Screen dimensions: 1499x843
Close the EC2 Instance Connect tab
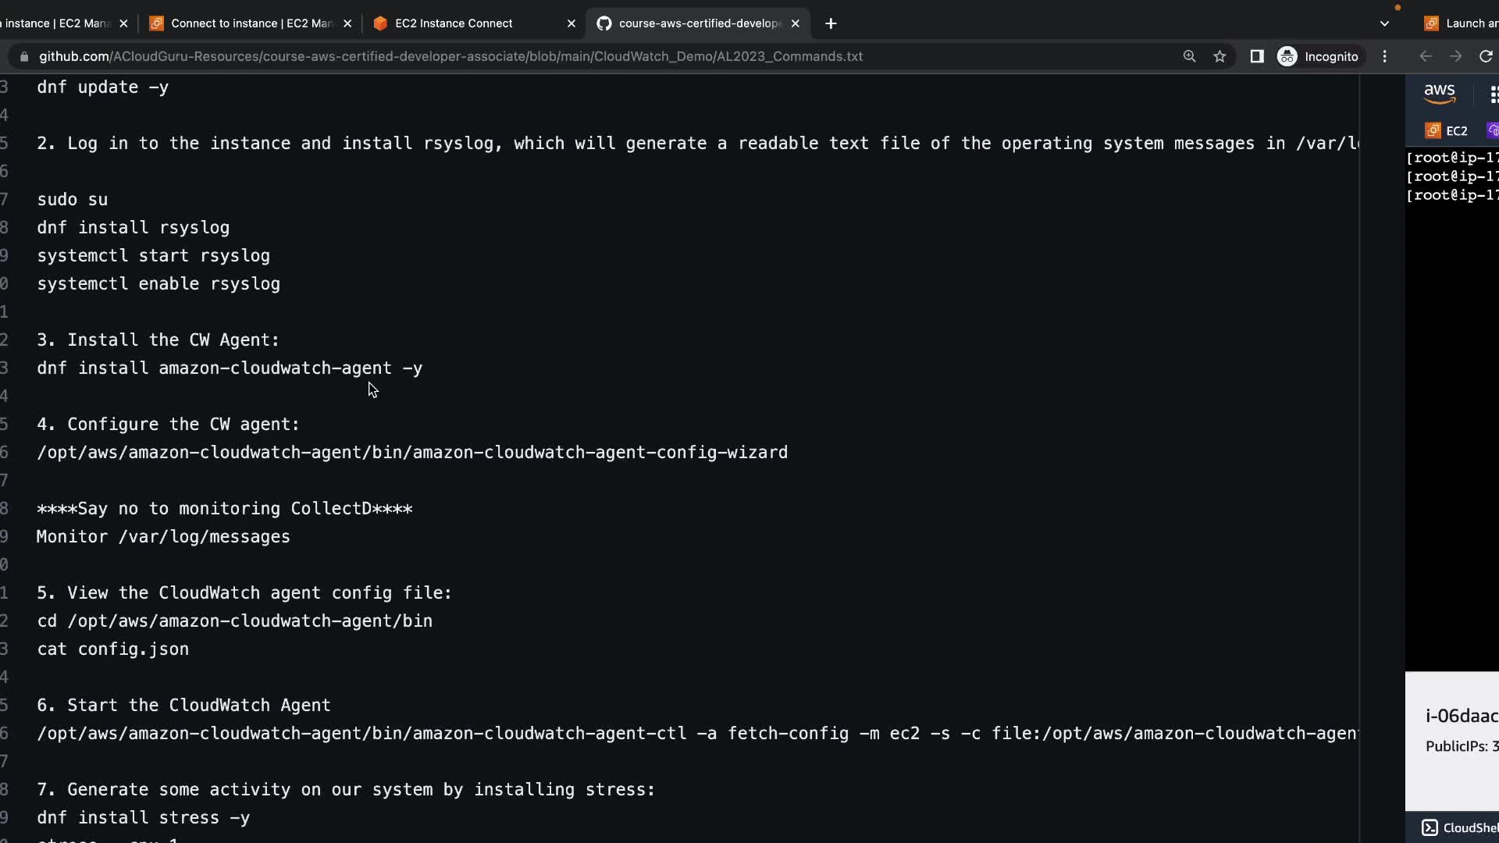pos(571,23)
